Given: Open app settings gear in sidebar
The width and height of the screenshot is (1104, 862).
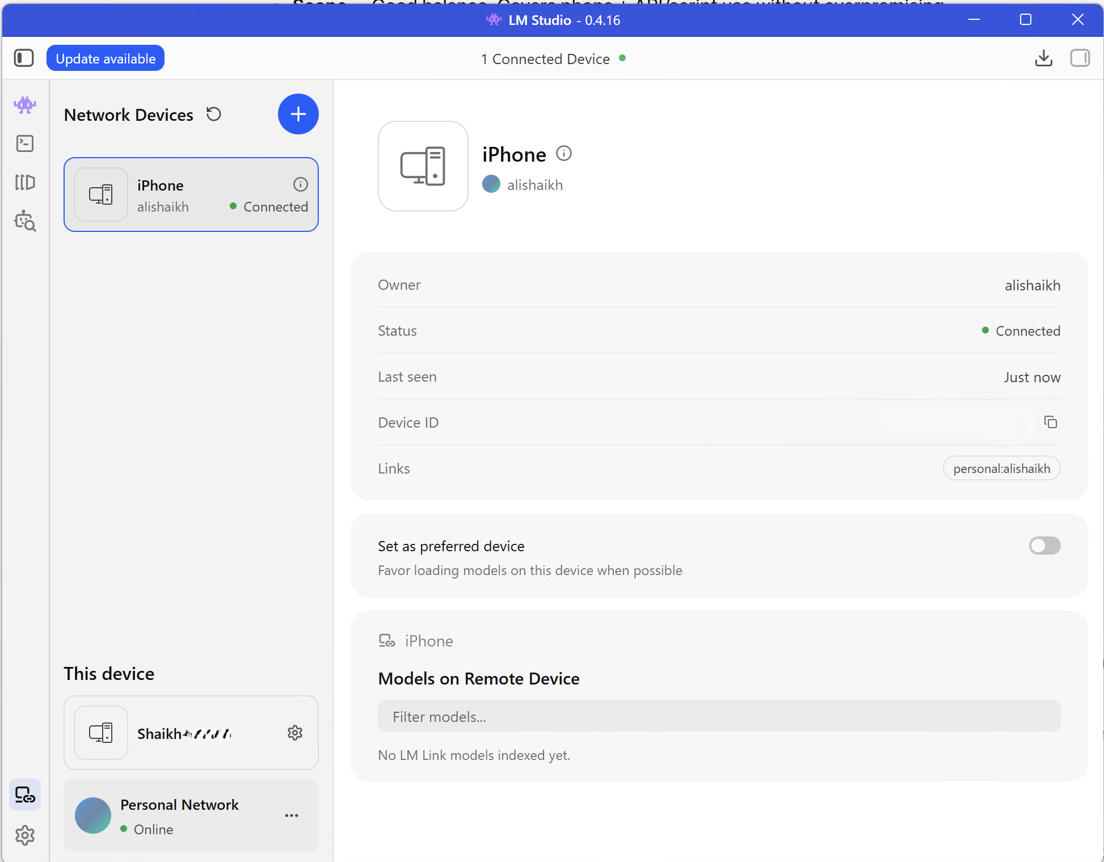Looking at the screenshot, I should click(25, 835).
